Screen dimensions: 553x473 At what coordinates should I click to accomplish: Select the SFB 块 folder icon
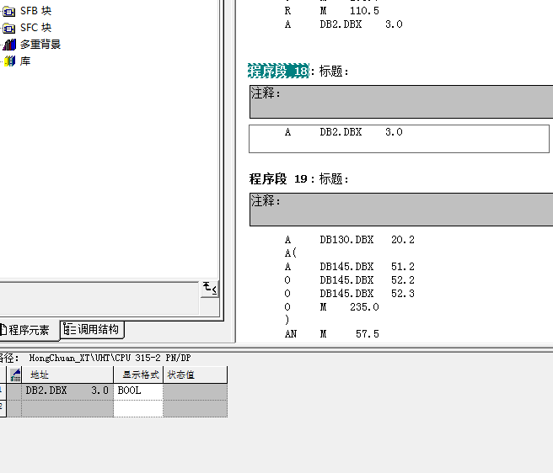click(x=8, y=12)
